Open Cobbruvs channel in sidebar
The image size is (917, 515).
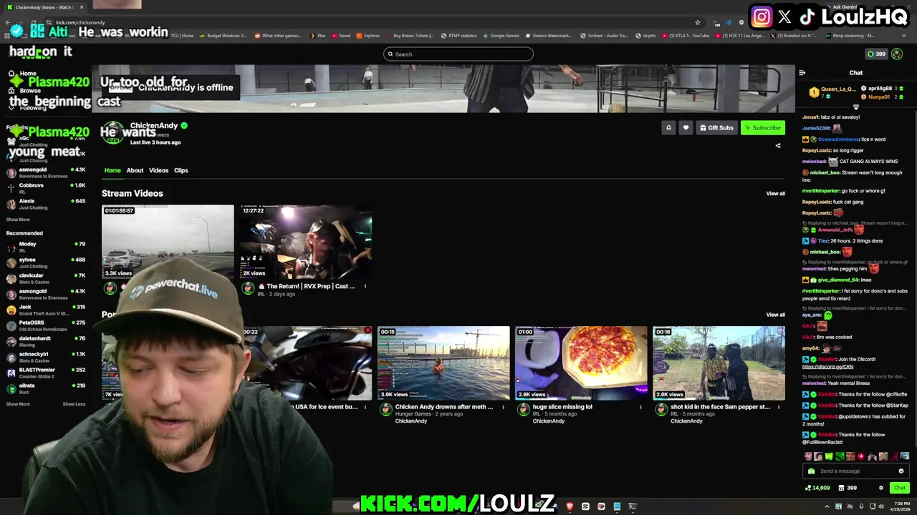pos(46,188)
